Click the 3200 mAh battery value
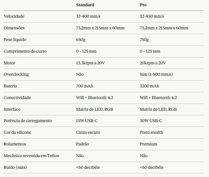Screen dimensions: 209x177 149,86
